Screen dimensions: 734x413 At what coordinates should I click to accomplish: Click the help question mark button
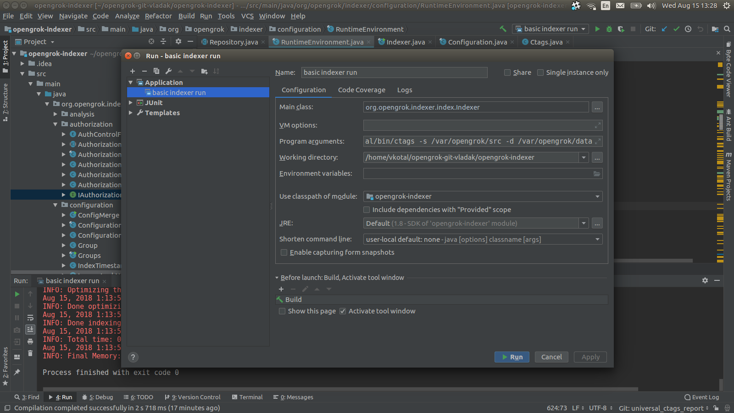[133, 357]
